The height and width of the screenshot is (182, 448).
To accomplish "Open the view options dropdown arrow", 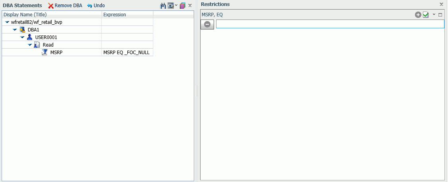I will [176, 5].
